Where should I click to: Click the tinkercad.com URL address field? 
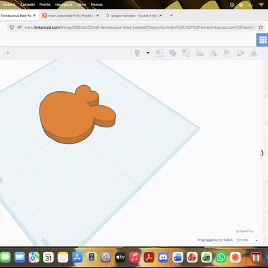point(139,27)
